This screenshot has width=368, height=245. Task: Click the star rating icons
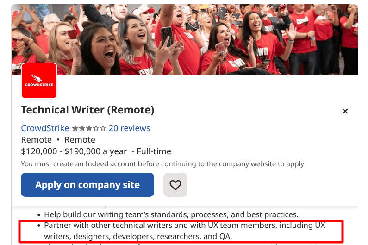click(89, 128)
